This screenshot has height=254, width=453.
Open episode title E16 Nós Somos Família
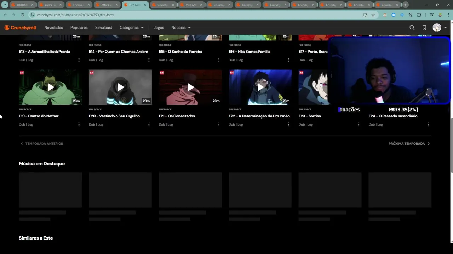(250, 52)
